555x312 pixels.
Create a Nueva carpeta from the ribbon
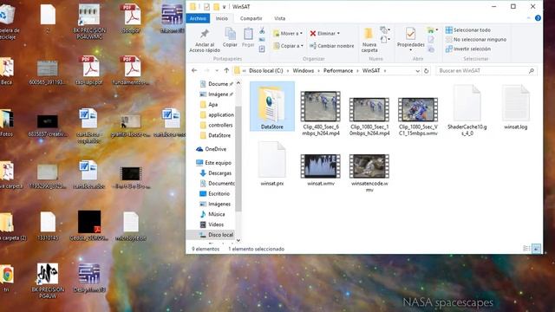click(369, 40)
